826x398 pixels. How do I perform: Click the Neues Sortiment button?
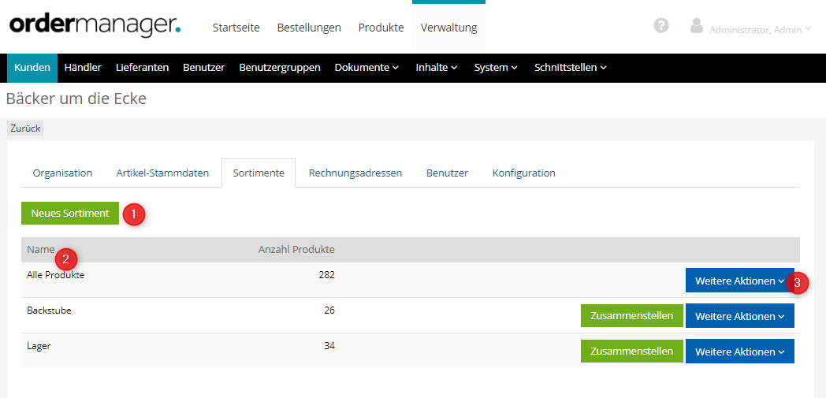[70, 214]
